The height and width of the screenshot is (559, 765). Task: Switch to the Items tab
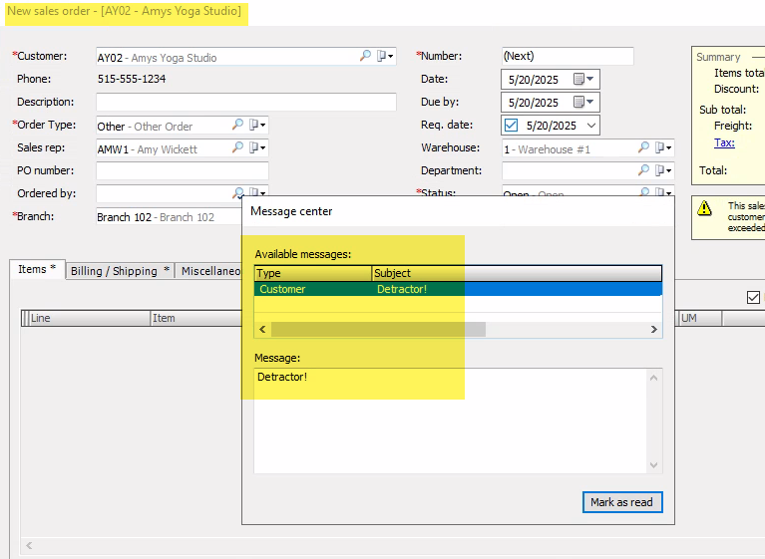tap(37, 269)
